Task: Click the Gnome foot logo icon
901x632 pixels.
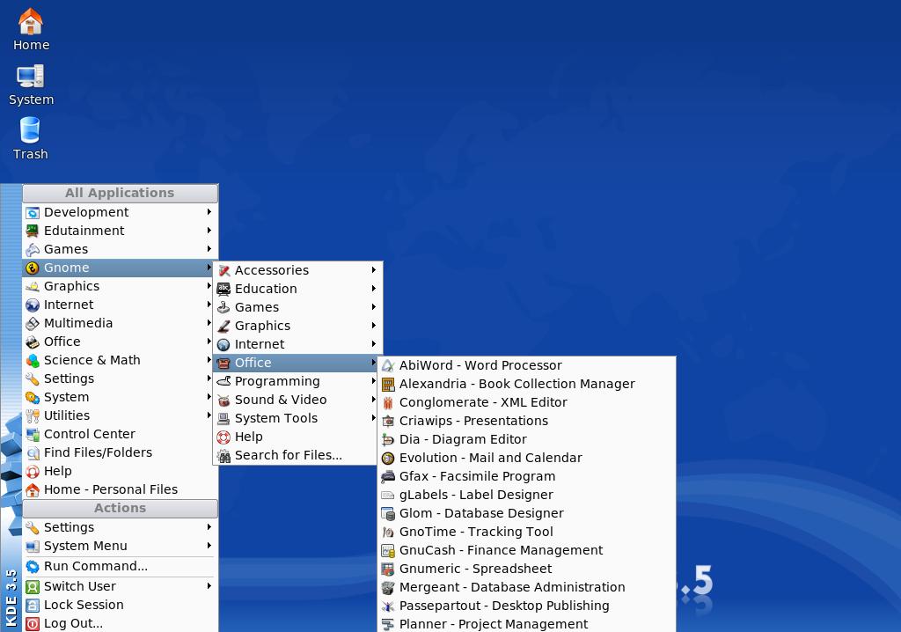Action: coord(33,268)
